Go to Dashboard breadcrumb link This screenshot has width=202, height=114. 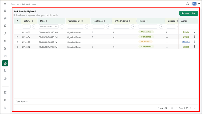click(15, 4)
